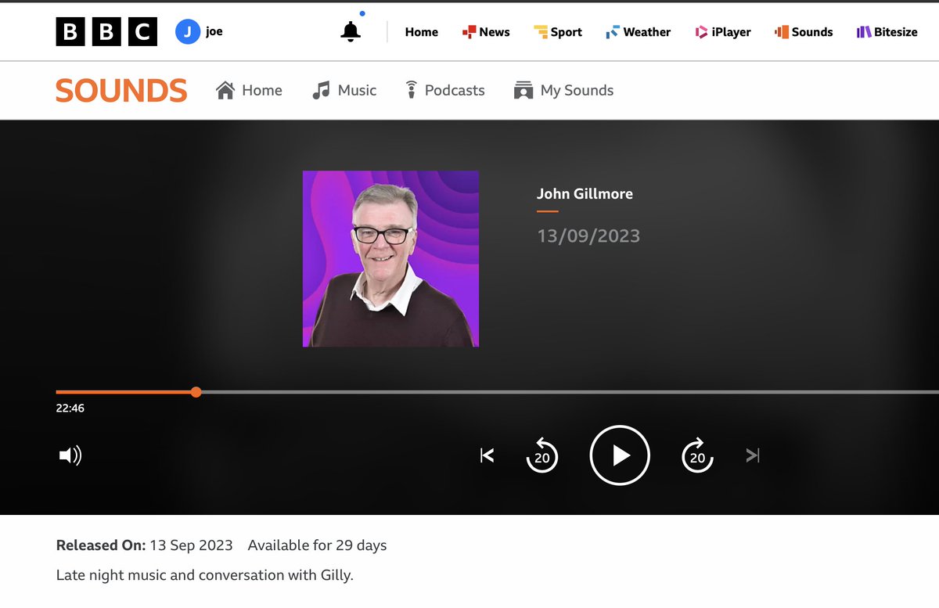Go to BBC Home link
The height and width of the screenshot is (608, 939).
tap(421, 32)
